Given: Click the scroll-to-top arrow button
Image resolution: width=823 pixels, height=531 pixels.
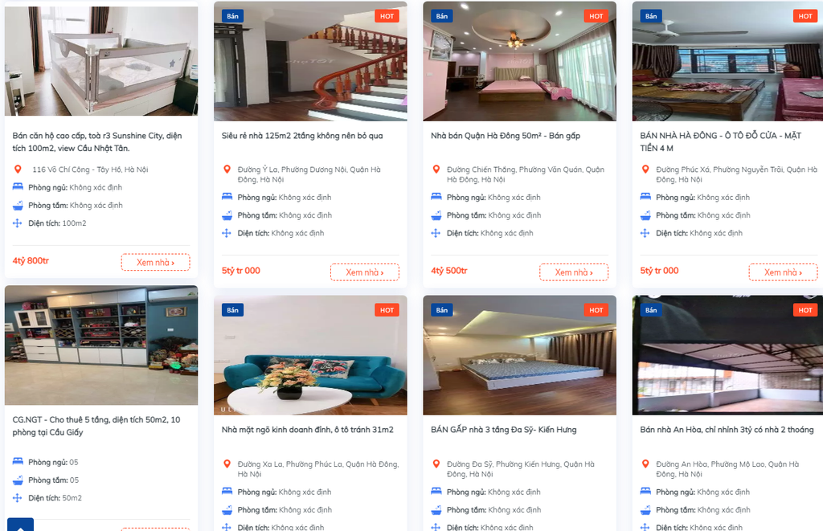Looking at the screenshot, I should [x=20, y=525].
